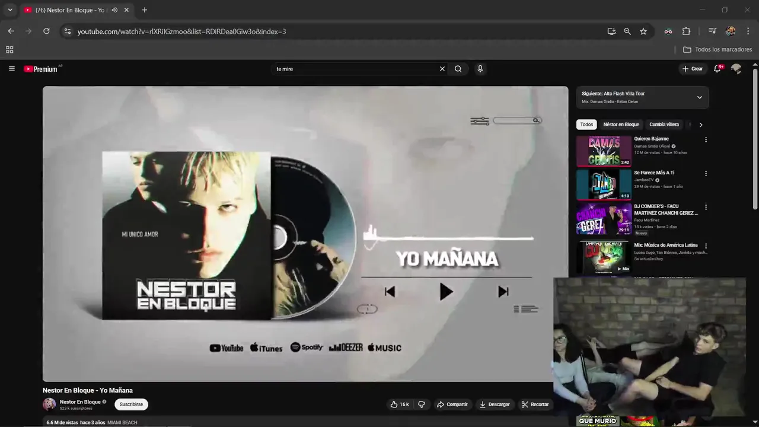The image size is (759, 427).
Task: Open the YouTube guide hamburger menu
Action: pyautogui.click(x=11, y=69)
